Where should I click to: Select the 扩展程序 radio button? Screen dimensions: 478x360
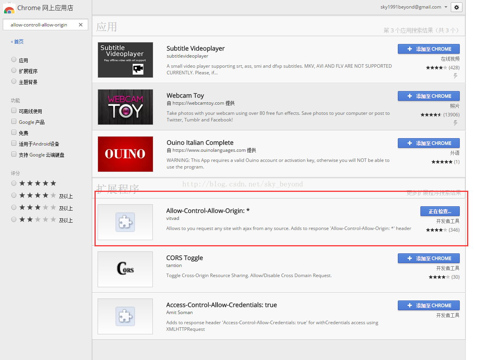(x=14, y=71)
